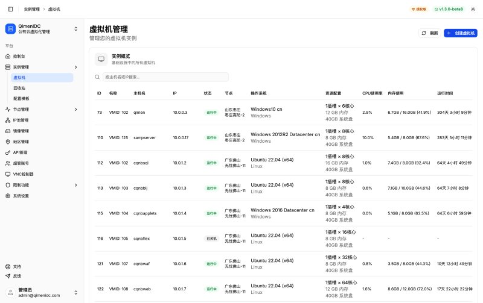
Task: Click the CPU使用率 column header
Action: [x=373, y=93]
